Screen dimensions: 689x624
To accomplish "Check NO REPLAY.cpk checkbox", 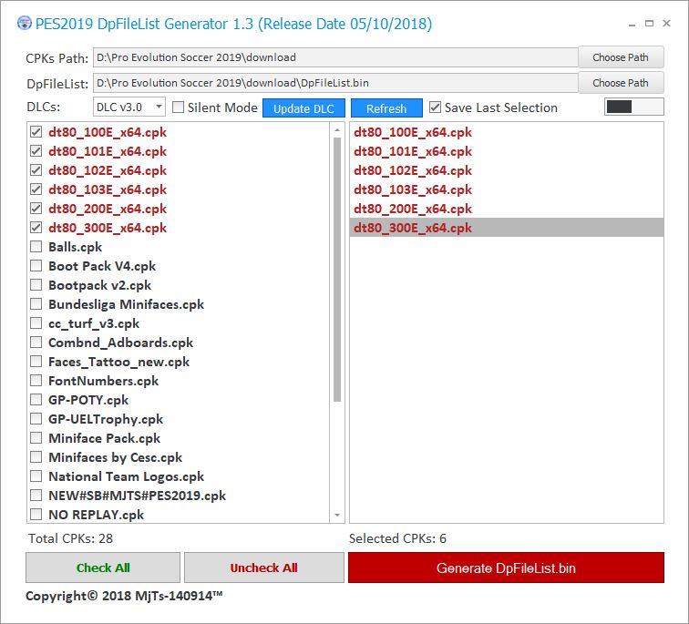I will 36,514.
